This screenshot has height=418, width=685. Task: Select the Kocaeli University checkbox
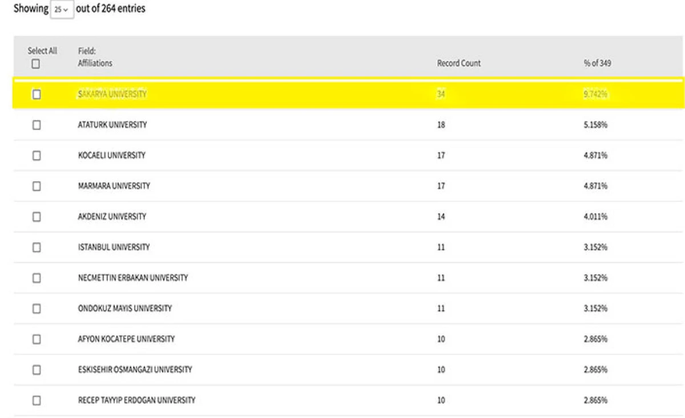click(x=37, y=156)
